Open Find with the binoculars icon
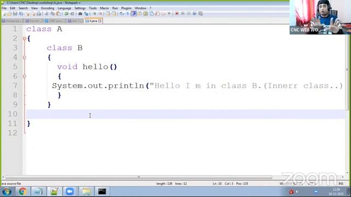This screenshot has height=197, width=351. point(80,14)
